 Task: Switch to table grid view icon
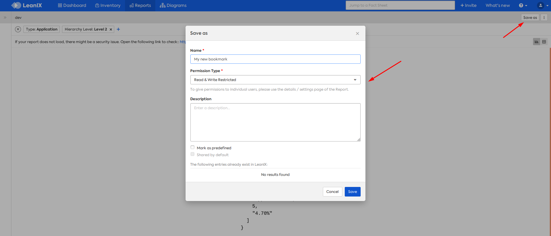coord(544,42)
